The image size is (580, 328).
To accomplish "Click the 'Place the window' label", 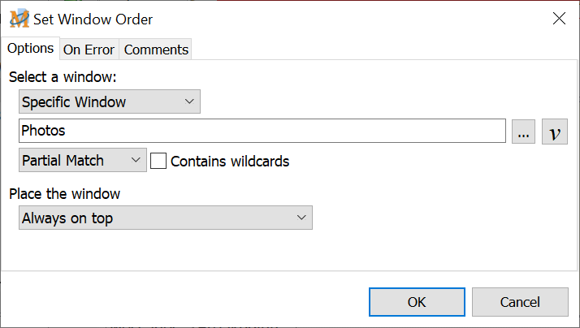I will pos(64,194).
